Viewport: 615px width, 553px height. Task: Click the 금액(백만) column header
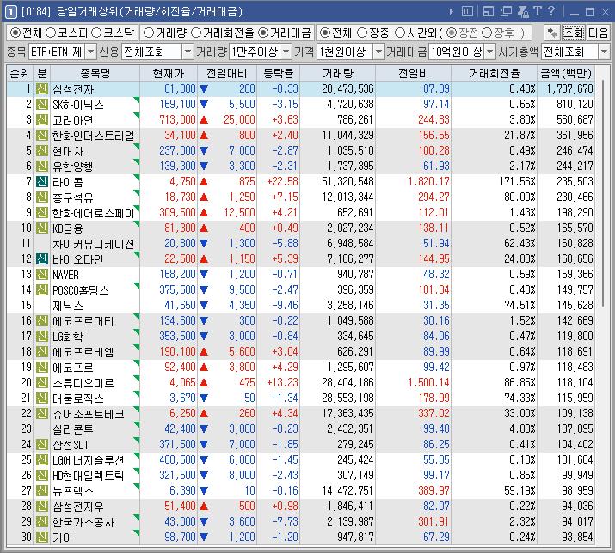(566, 73)
